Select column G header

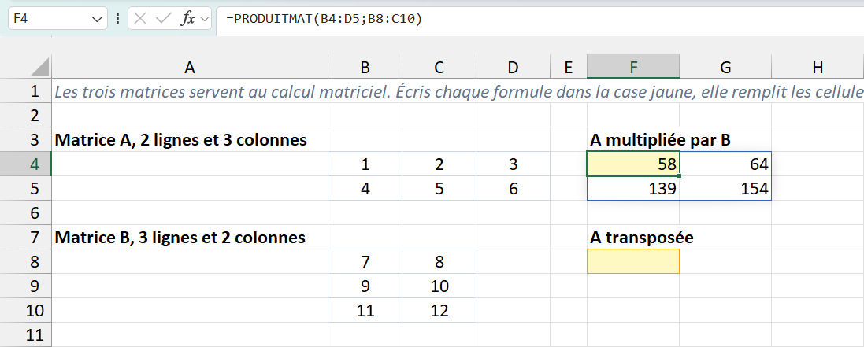click(x=725, y=67)
